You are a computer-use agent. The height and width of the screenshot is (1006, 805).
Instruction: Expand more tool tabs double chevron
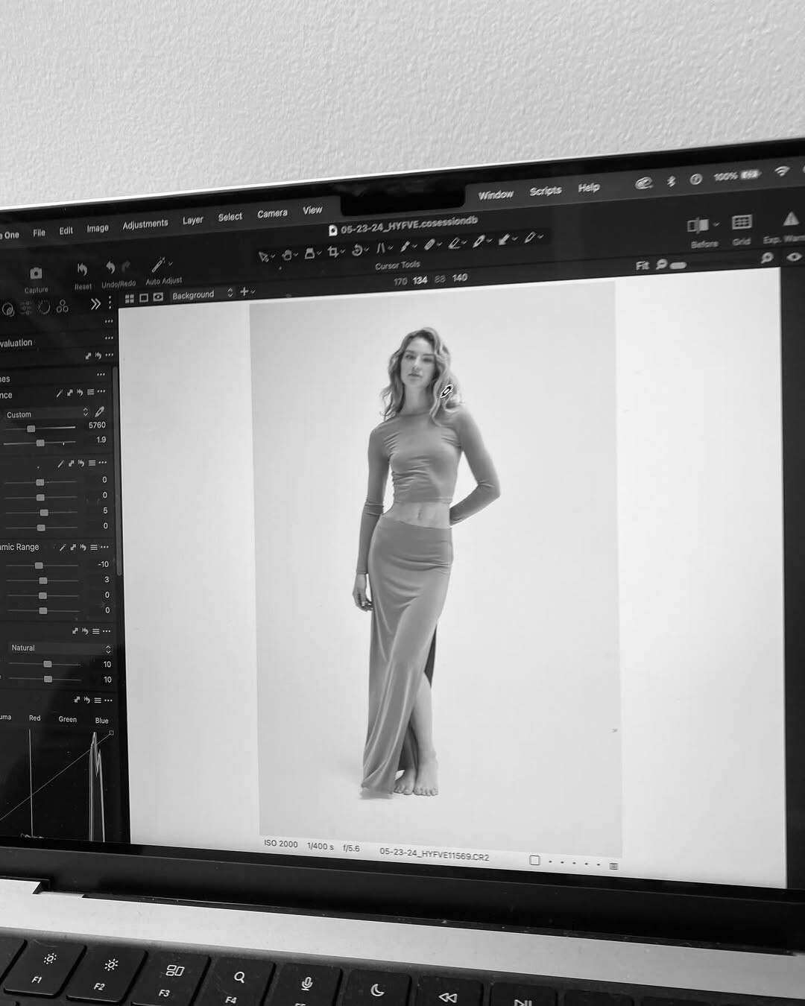coord(95,304)
